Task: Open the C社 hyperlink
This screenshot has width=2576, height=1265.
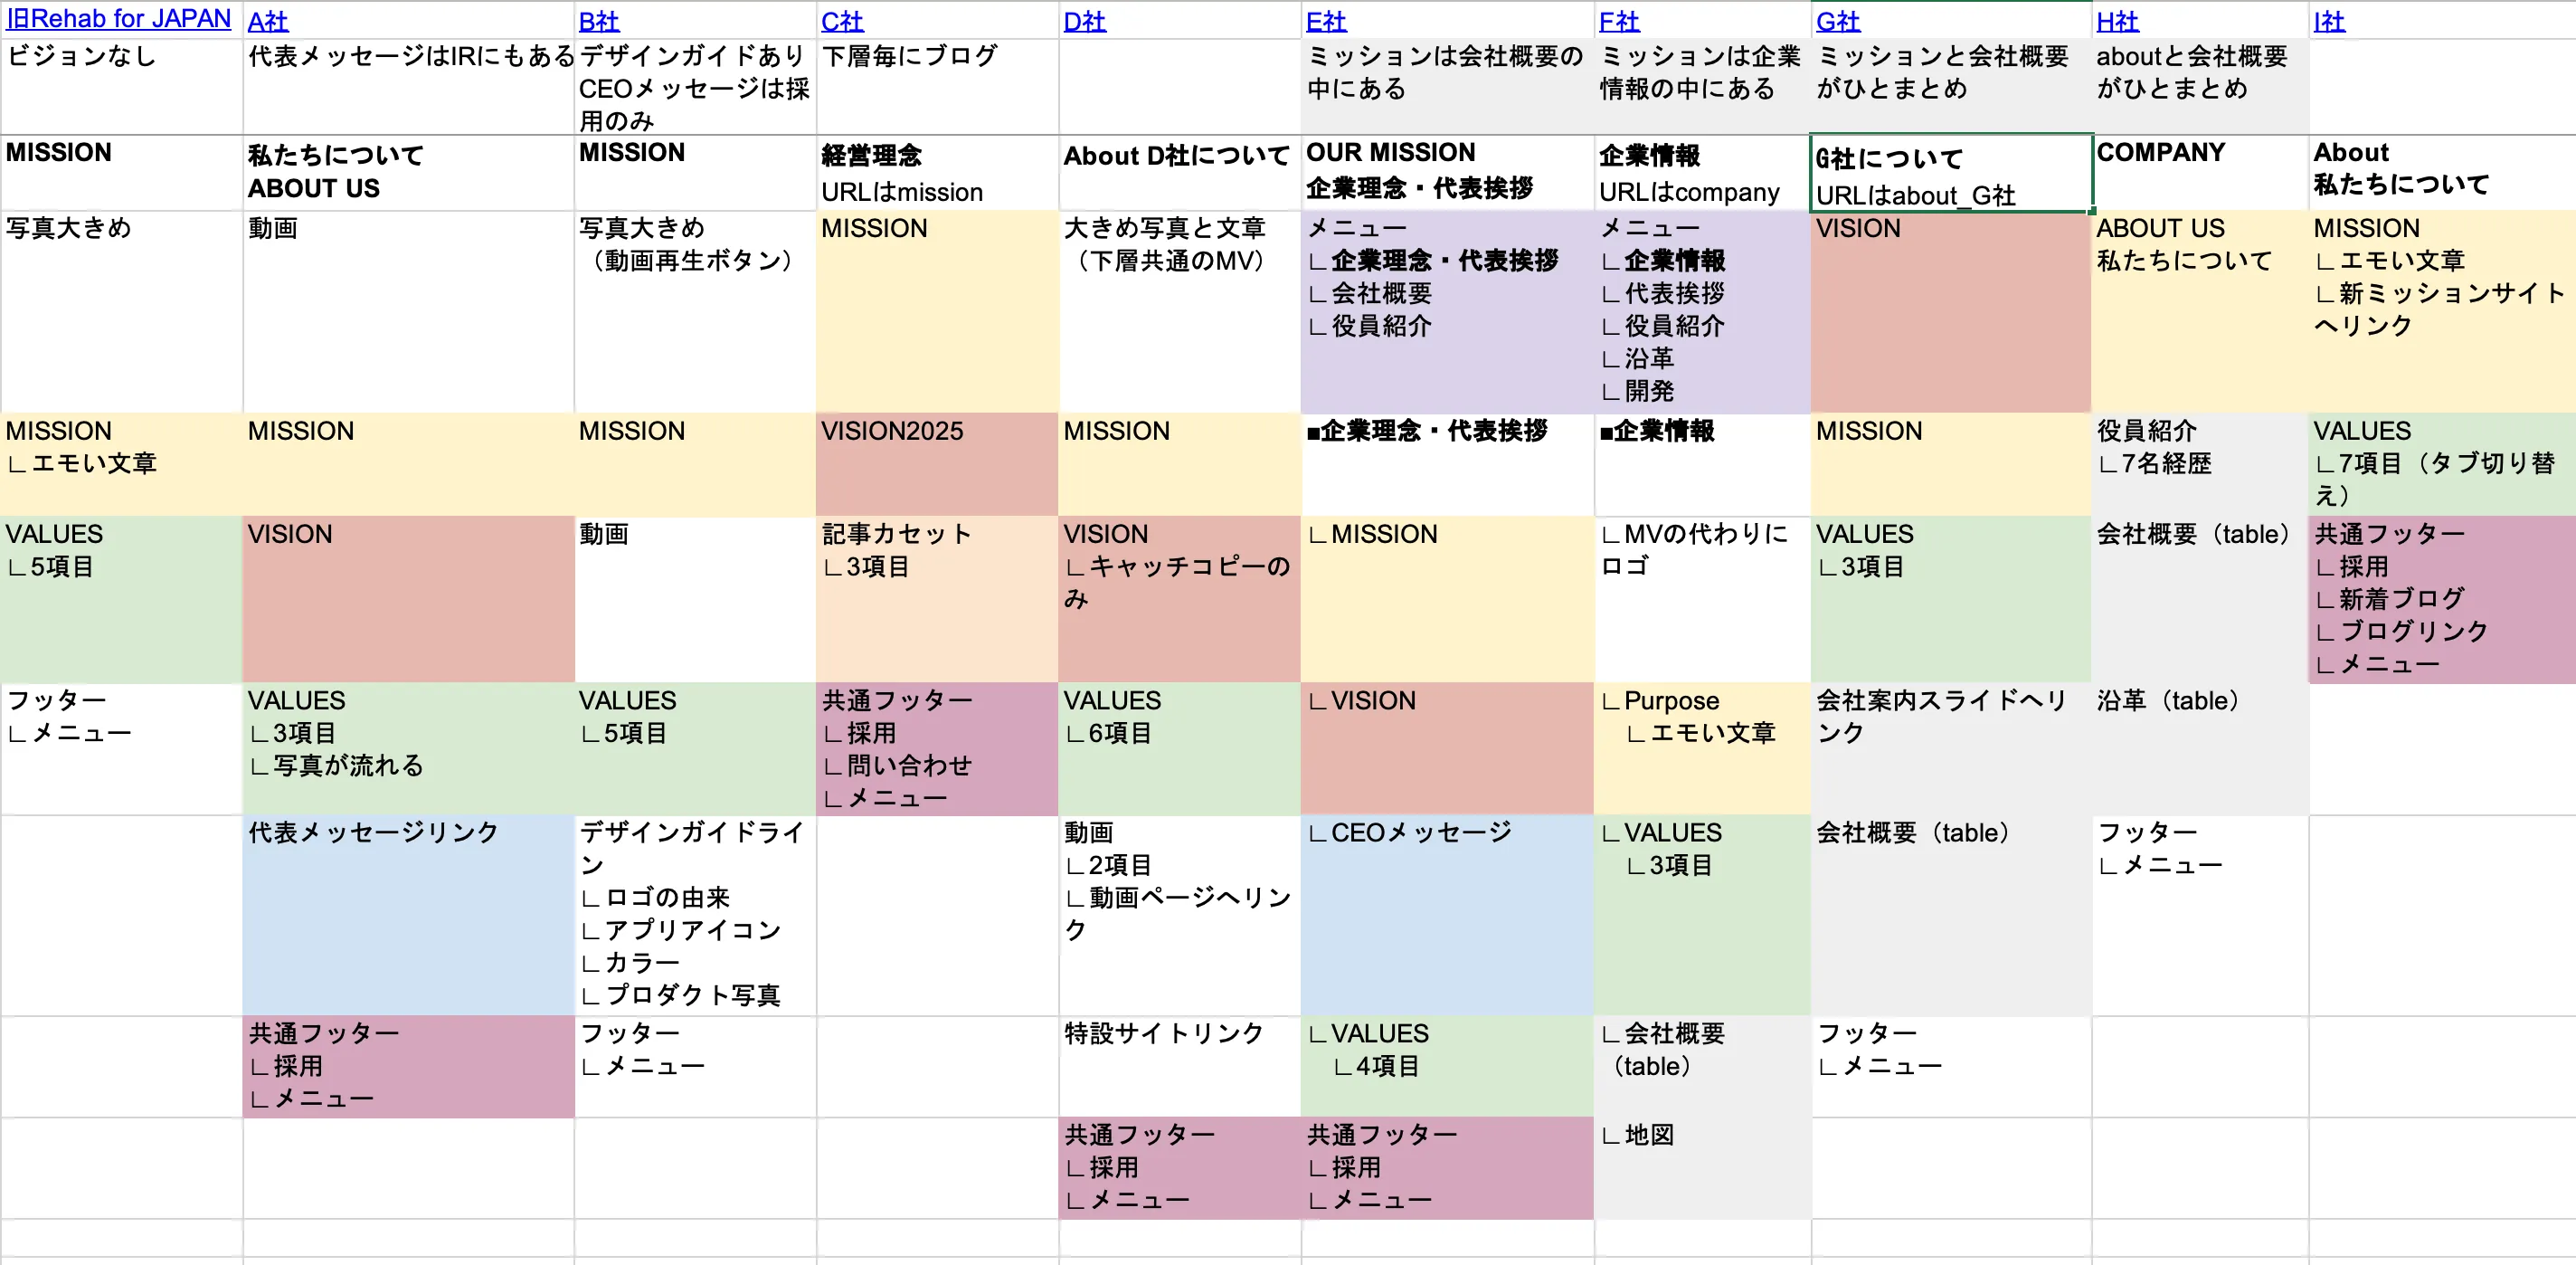Action: pyautogui.click(x=841, y=20)
